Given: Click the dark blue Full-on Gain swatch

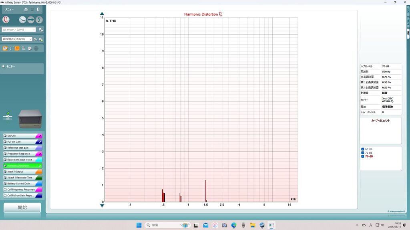Looking at the screenshot, I should pos(39,142).
